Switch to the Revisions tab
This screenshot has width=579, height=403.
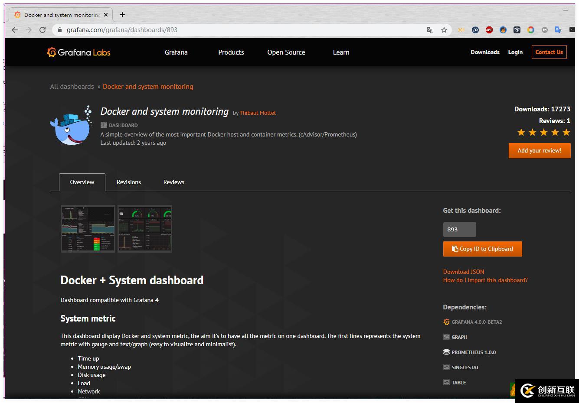[x=129, y=182]
